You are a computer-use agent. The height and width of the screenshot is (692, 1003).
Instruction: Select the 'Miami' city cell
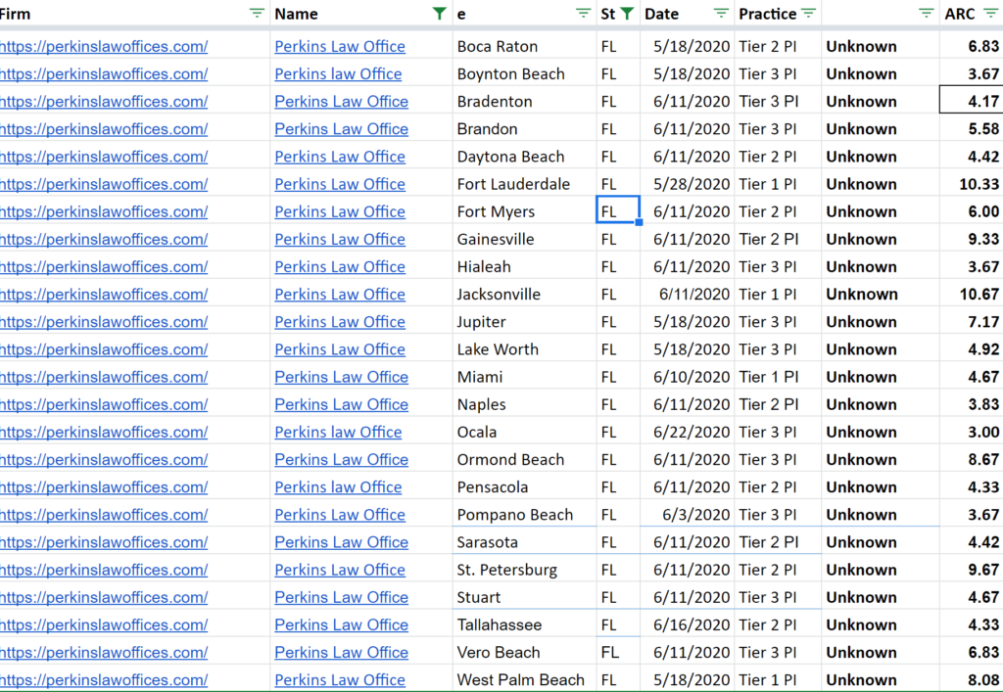coord(525,377)
